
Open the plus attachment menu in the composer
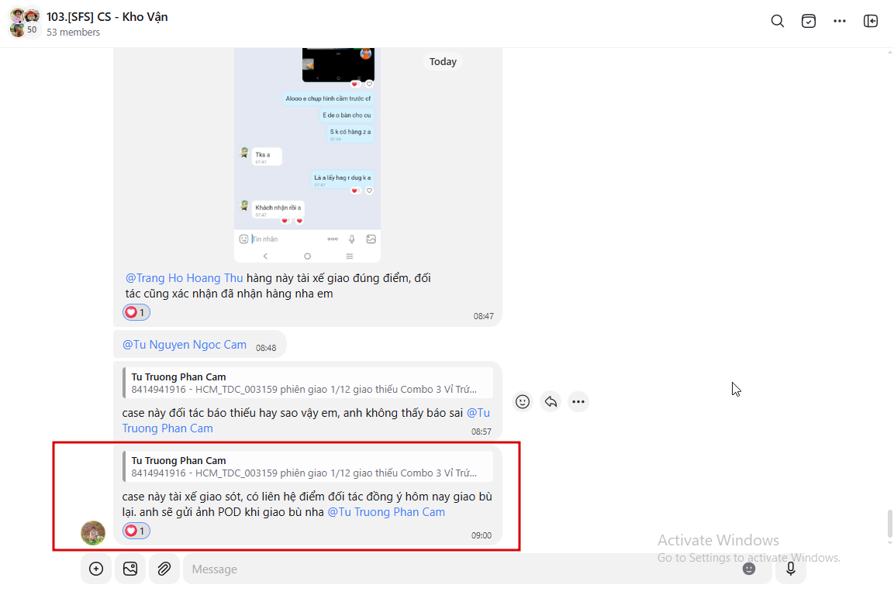96,569
